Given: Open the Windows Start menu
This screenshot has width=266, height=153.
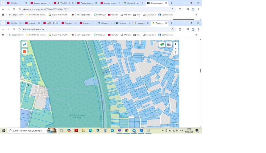Looking at the screenshot, I should (3, 131).
